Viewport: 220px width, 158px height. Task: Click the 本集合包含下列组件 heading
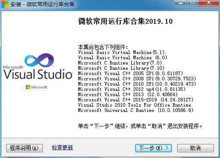(x=103, y=47)
